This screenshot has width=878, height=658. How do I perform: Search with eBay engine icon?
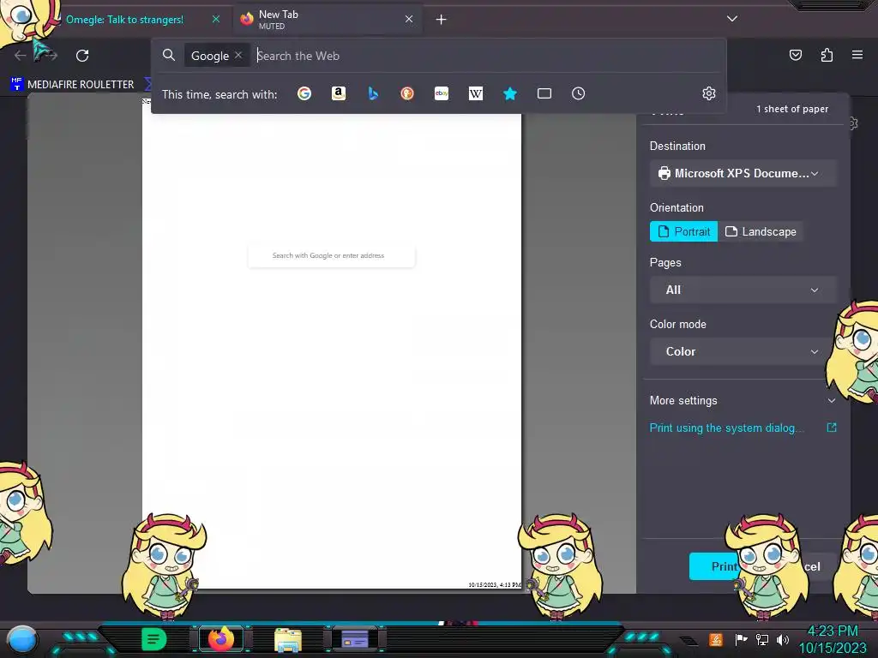(442, 93)
